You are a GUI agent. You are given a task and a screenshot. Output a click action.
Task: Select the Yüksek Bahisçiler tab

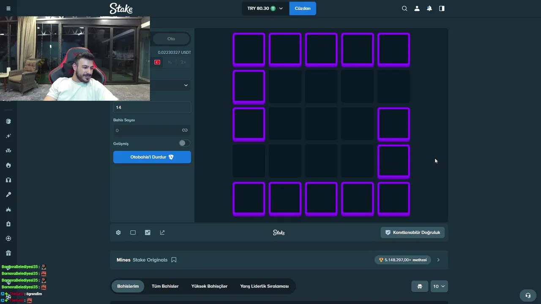point(209,286)
